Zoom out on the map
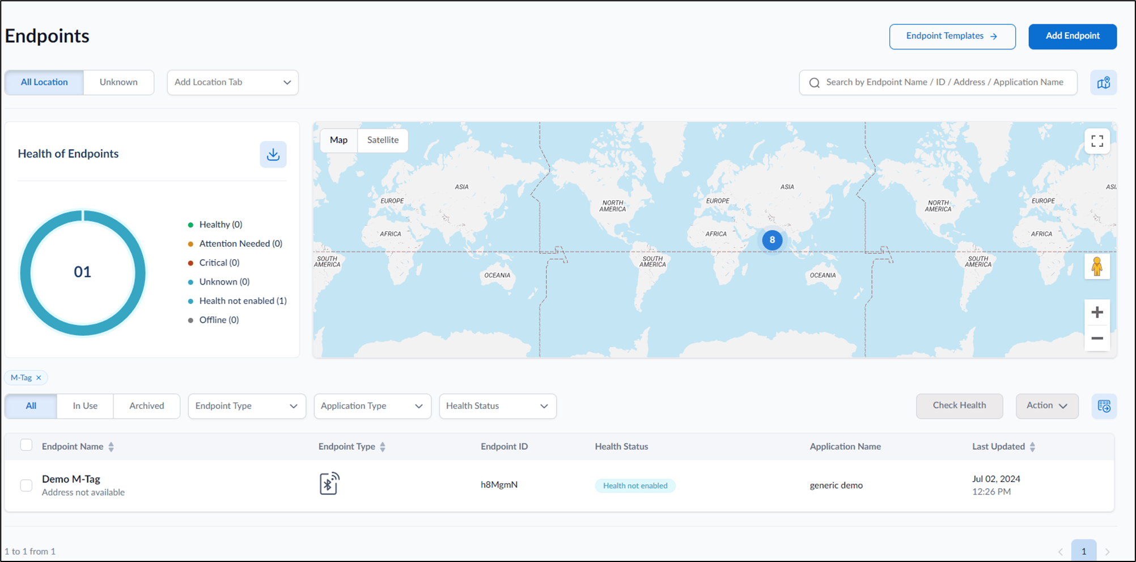1136x562 pixels. point(1097,338)
